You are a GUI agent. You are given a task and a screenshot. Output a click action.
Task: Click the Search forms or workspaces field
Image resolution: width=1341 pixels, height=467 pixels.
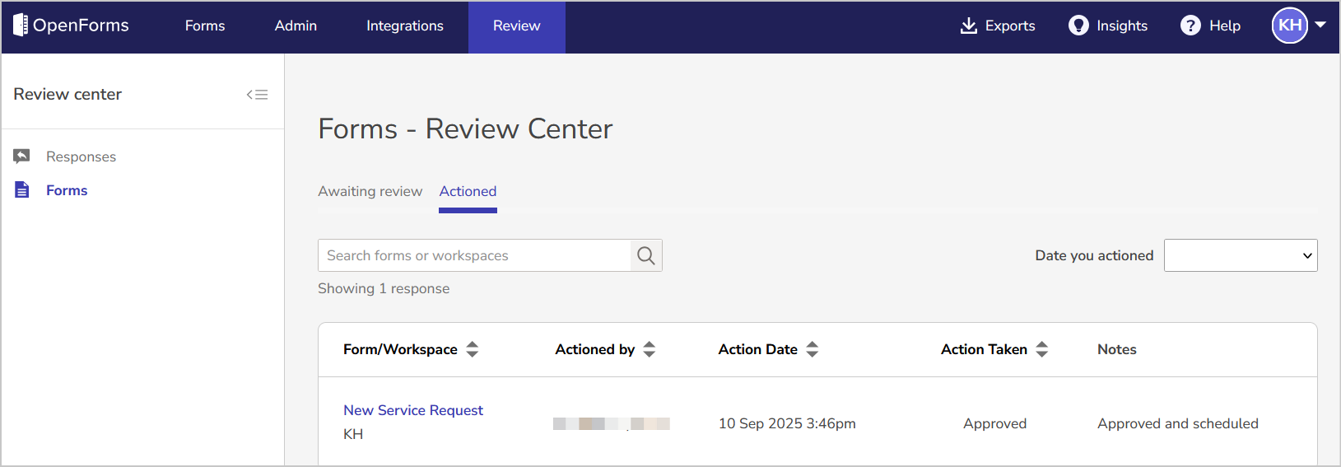[474, 255]
